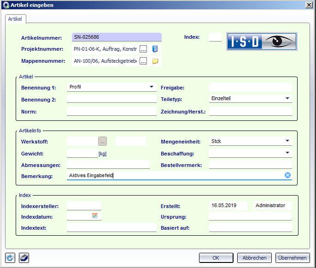Click Übernehmen to apply changes

[x=292, y=258]
